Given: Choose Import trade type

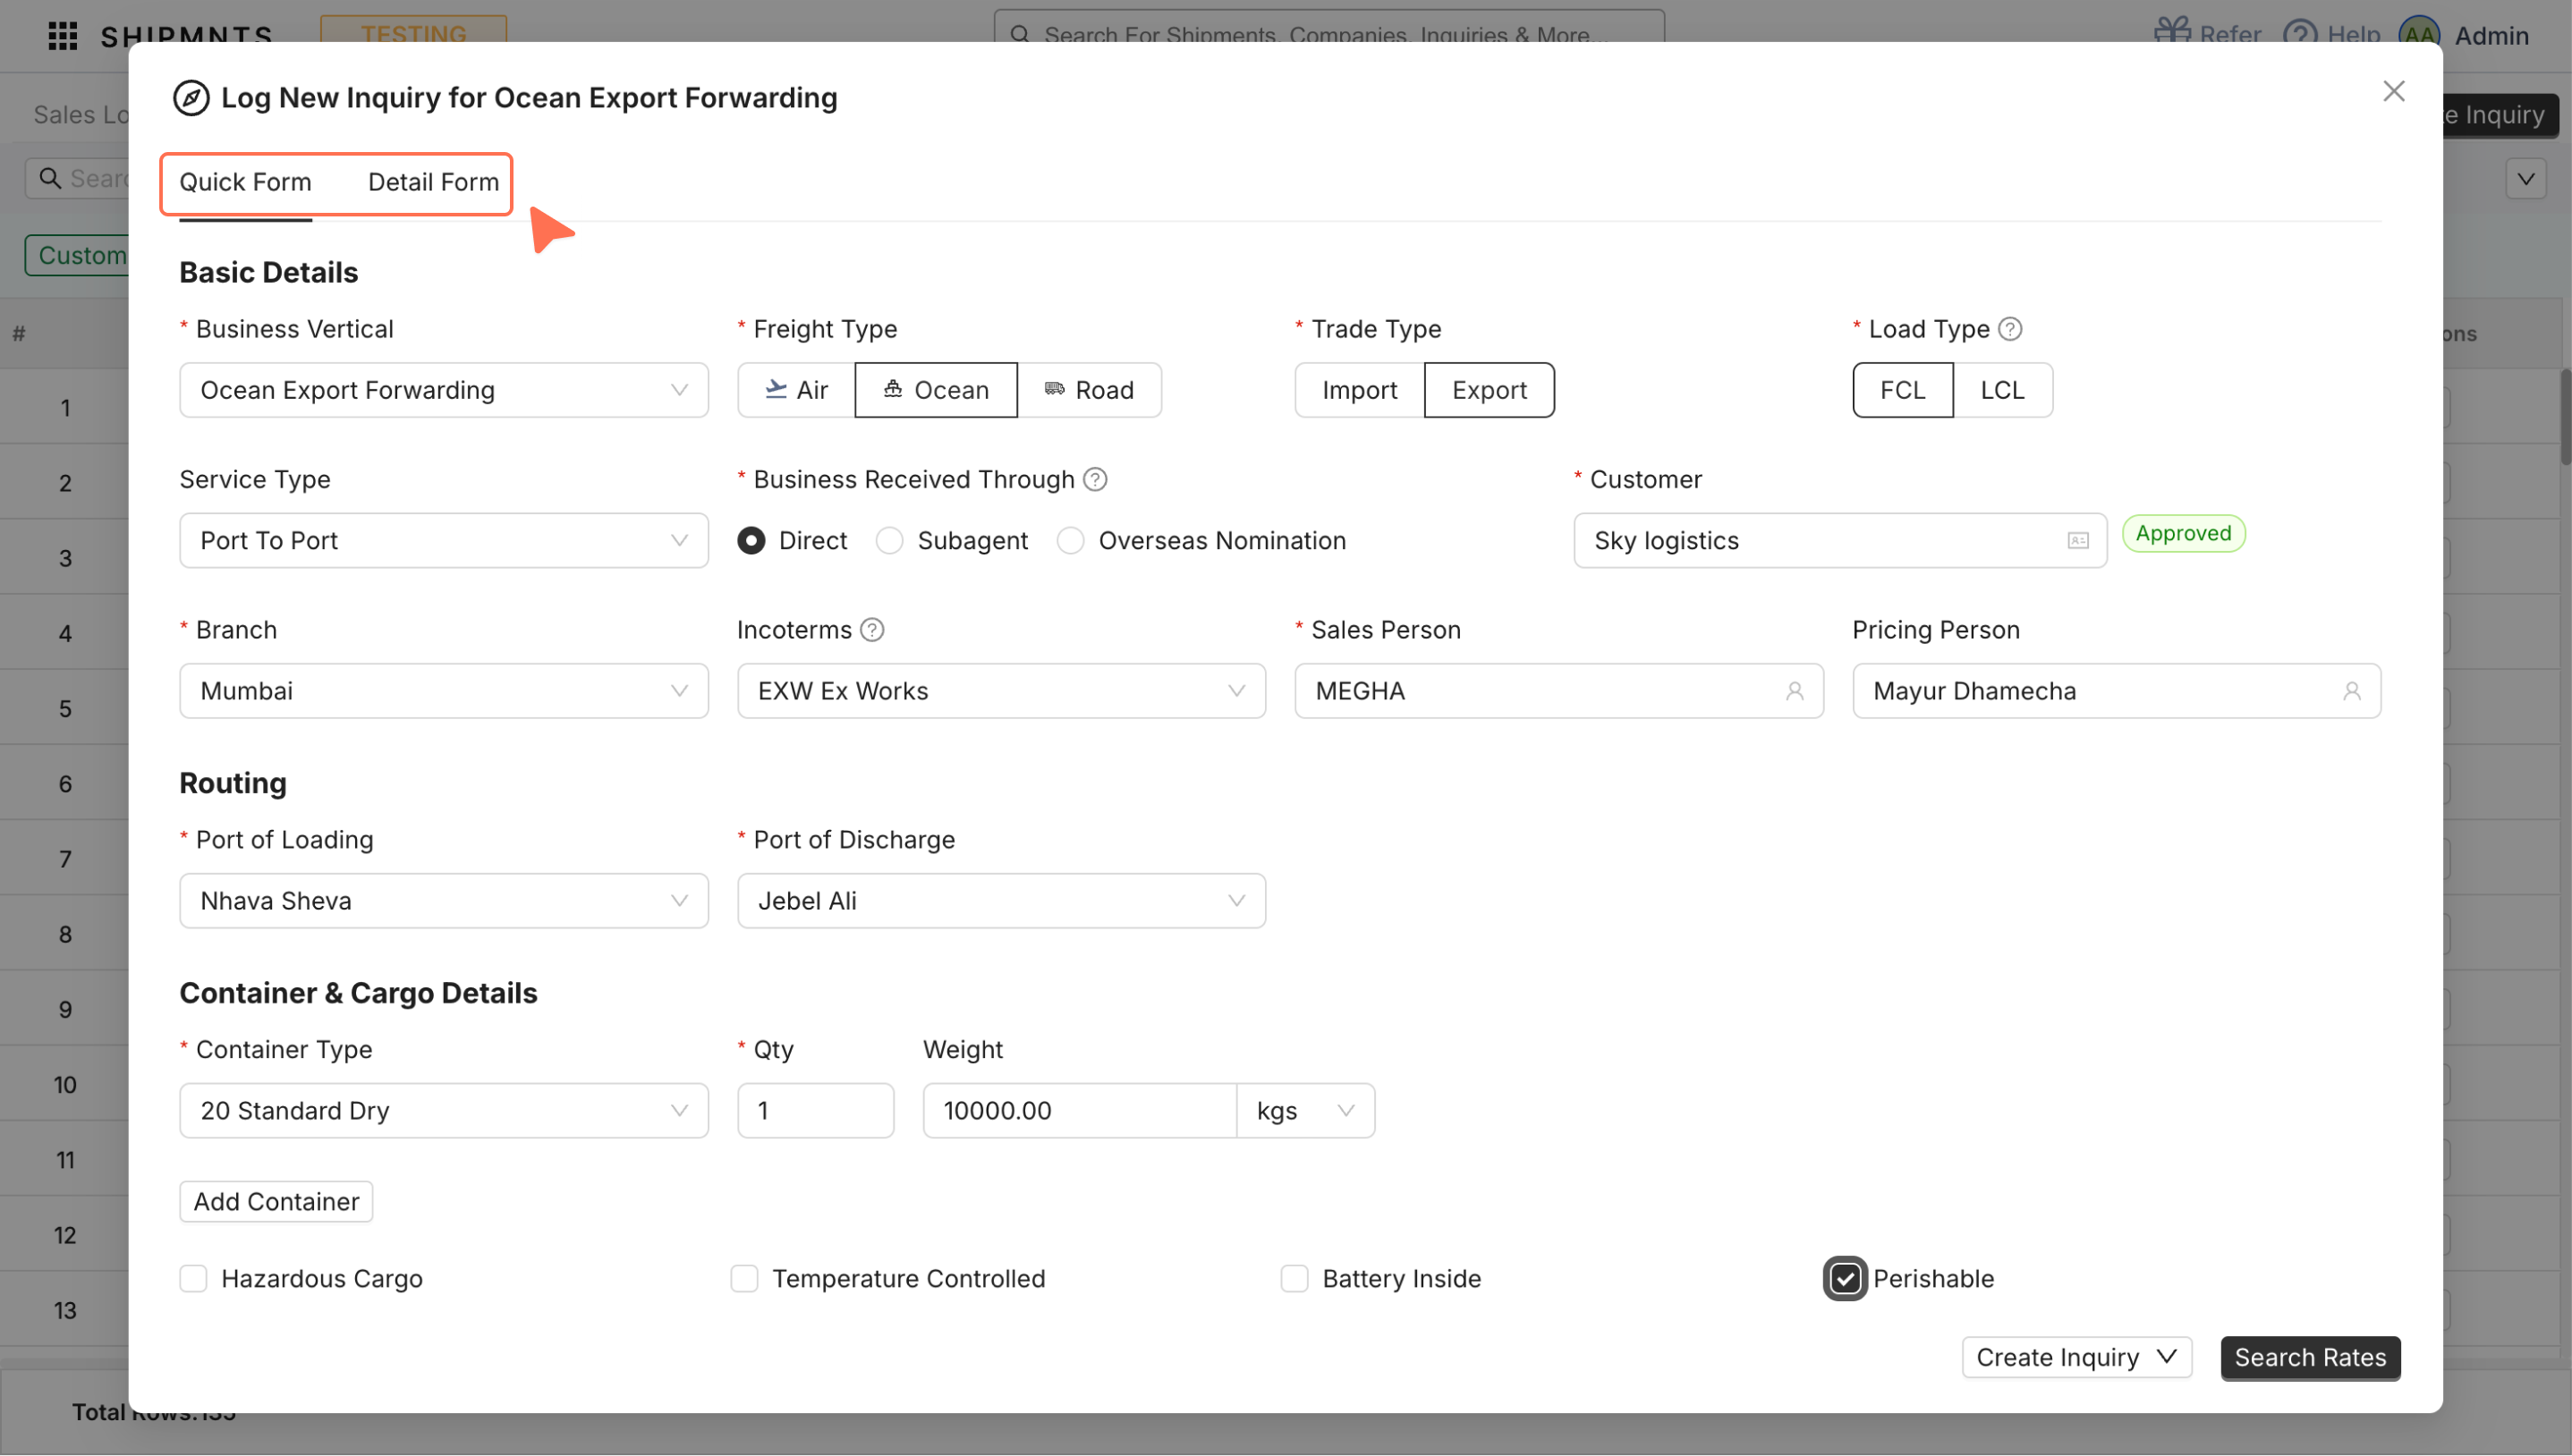Looking at the screenshot, I should tap(1359, 390).
